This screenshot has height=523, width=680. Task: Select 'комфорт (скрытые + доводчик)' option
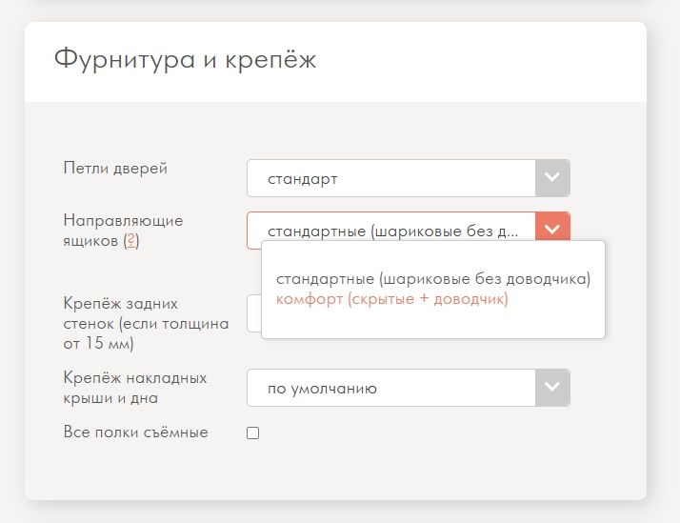coord(392,299)
